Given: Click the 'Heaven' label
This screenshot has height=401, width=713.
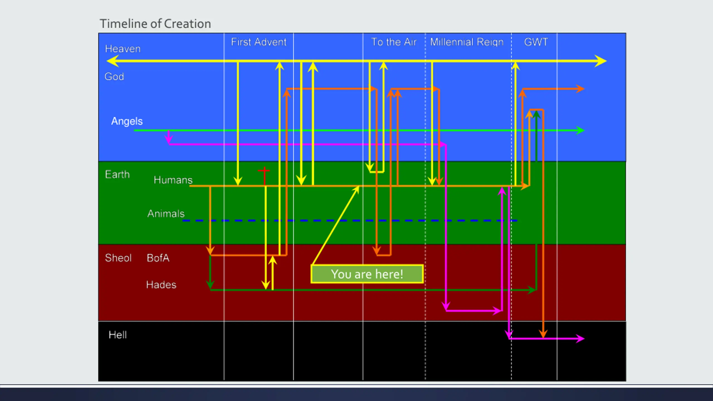Looking at the screenshot, I should 123,49.
